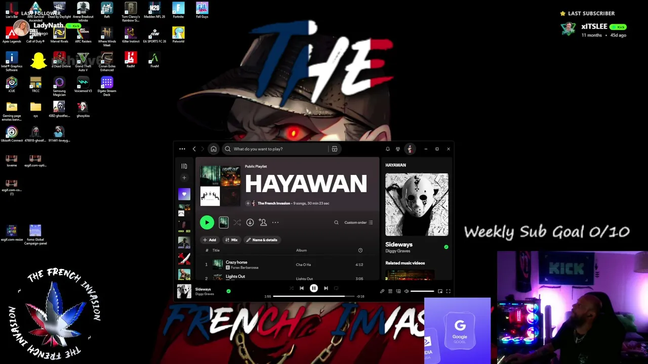Open Ubisoft Connect desktop shortcut
The height and width of the screenshot is (364, 648).
pyautogui.click(x=12, y=134)
